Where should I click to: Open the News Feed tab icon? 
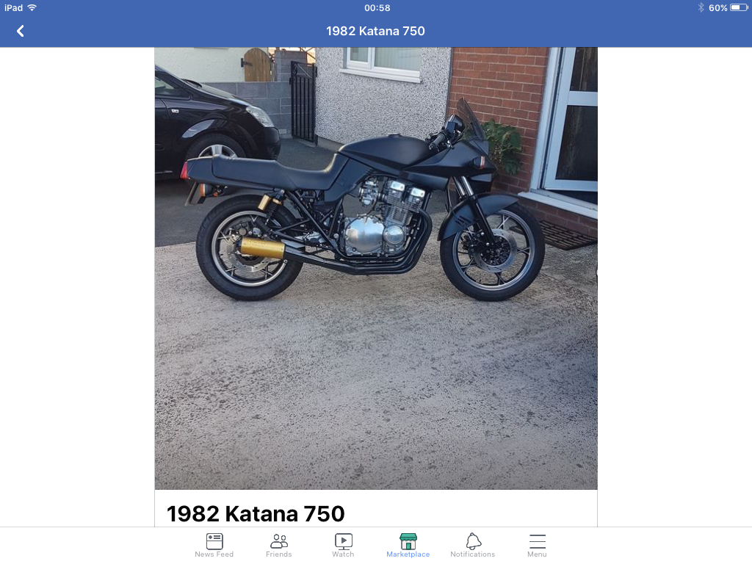coord(214,541)
